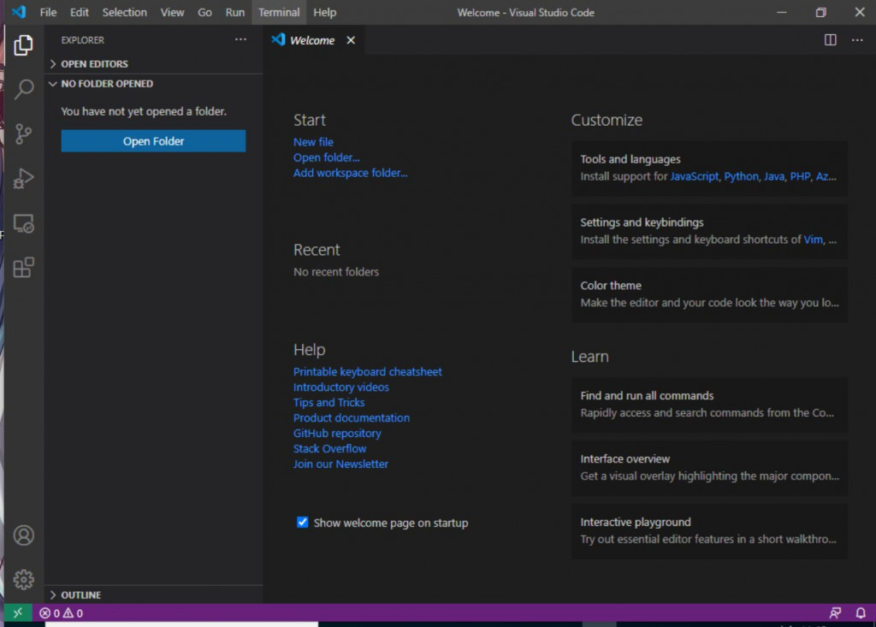Open the Search view icon
The width and height of the screenshot is (876, 627).
[x=23, y=90]
